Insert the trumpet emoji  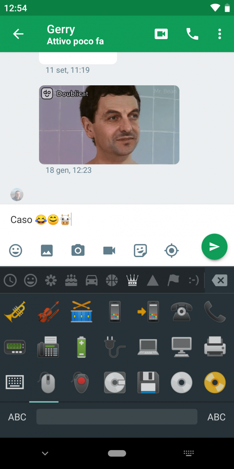[x=15, y=311]
